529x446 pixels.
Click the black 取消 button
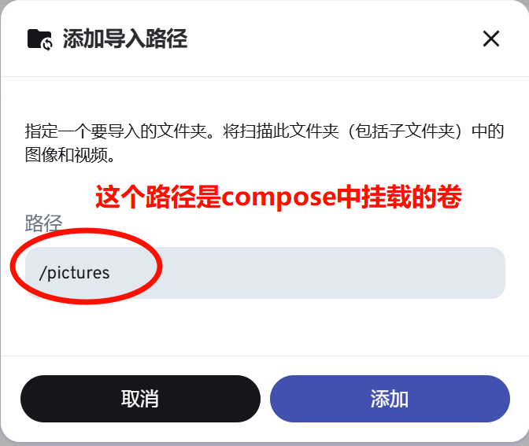[x=140, y=399]
